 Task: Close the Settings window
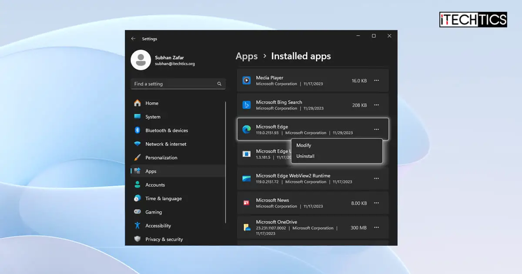tap(389, 36)
